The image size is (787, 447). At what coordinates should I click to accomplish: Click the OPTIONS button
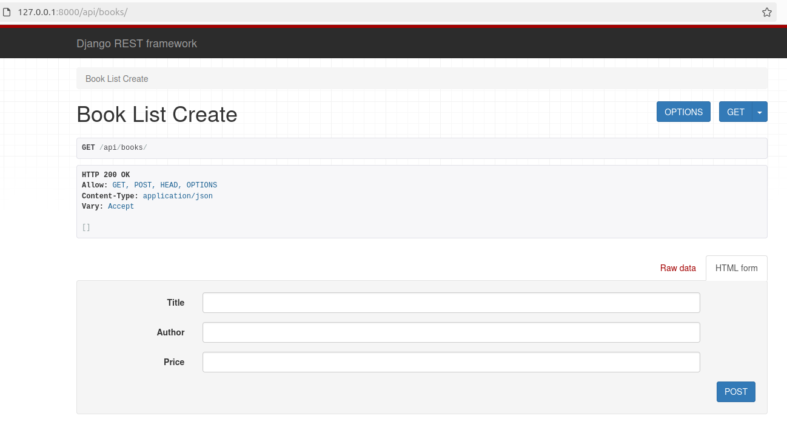[683, 112]
